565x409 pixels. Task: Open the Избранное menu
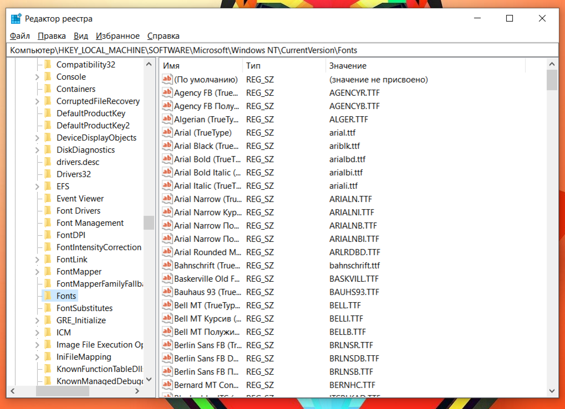[117, 35]
